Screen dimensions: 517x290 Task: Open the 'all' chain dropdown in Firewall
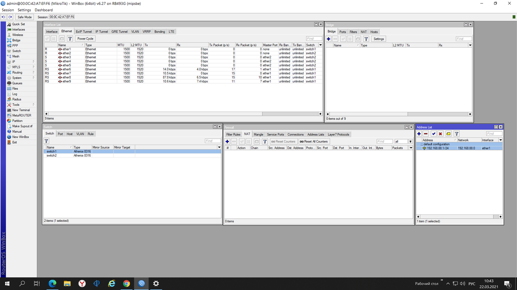pos(410,141)
